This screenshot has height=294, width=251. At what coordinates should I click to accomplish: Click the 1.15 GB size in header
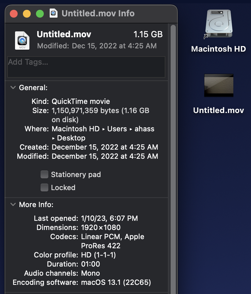148,34
